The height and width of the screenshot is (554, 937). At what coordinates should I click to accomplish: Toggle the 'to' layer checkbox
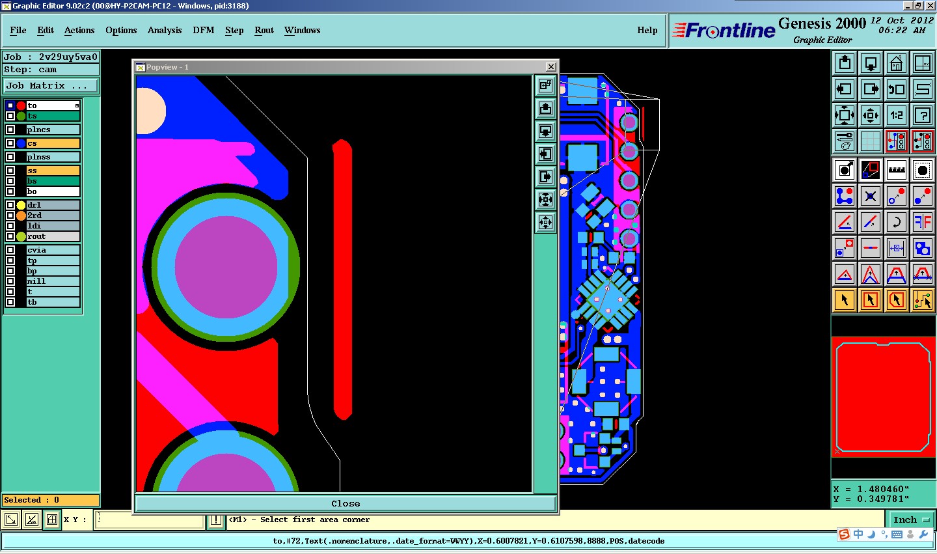pyautogui.click(x=10, y=105)
